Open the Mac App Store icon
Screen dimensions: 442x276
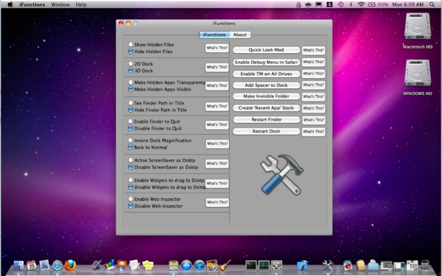[x=186, y=265]
